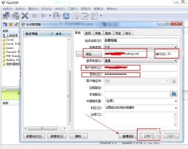Click the favorites star icon
Viewport: 188px width, 149px height.
point(11,24)
